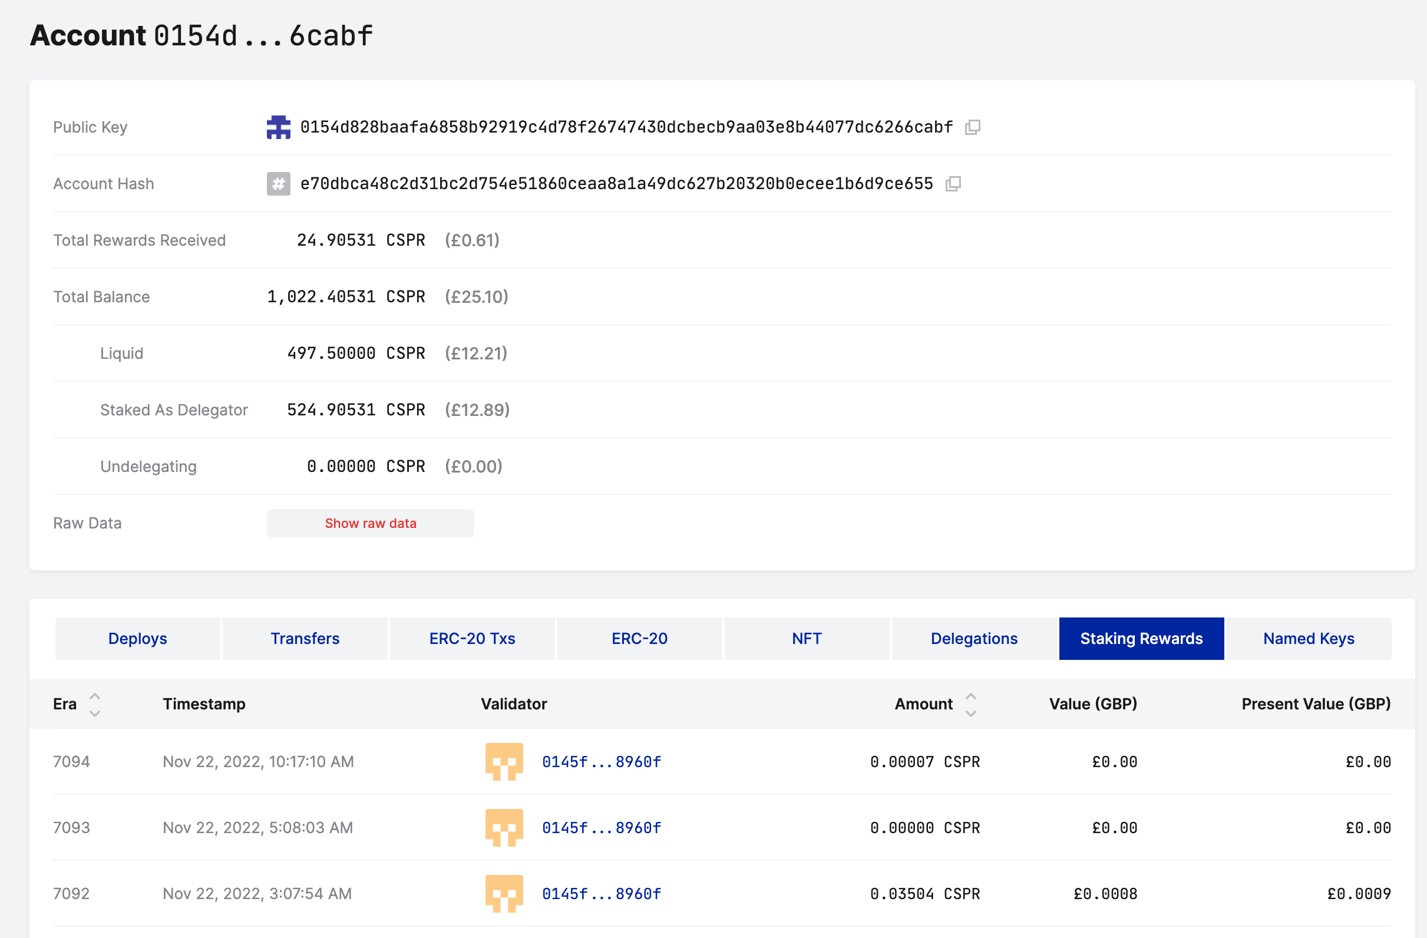This screenshot has width=1427, height=938.
Task: Click the public key identicon avatar
Action: coord(278,127)
